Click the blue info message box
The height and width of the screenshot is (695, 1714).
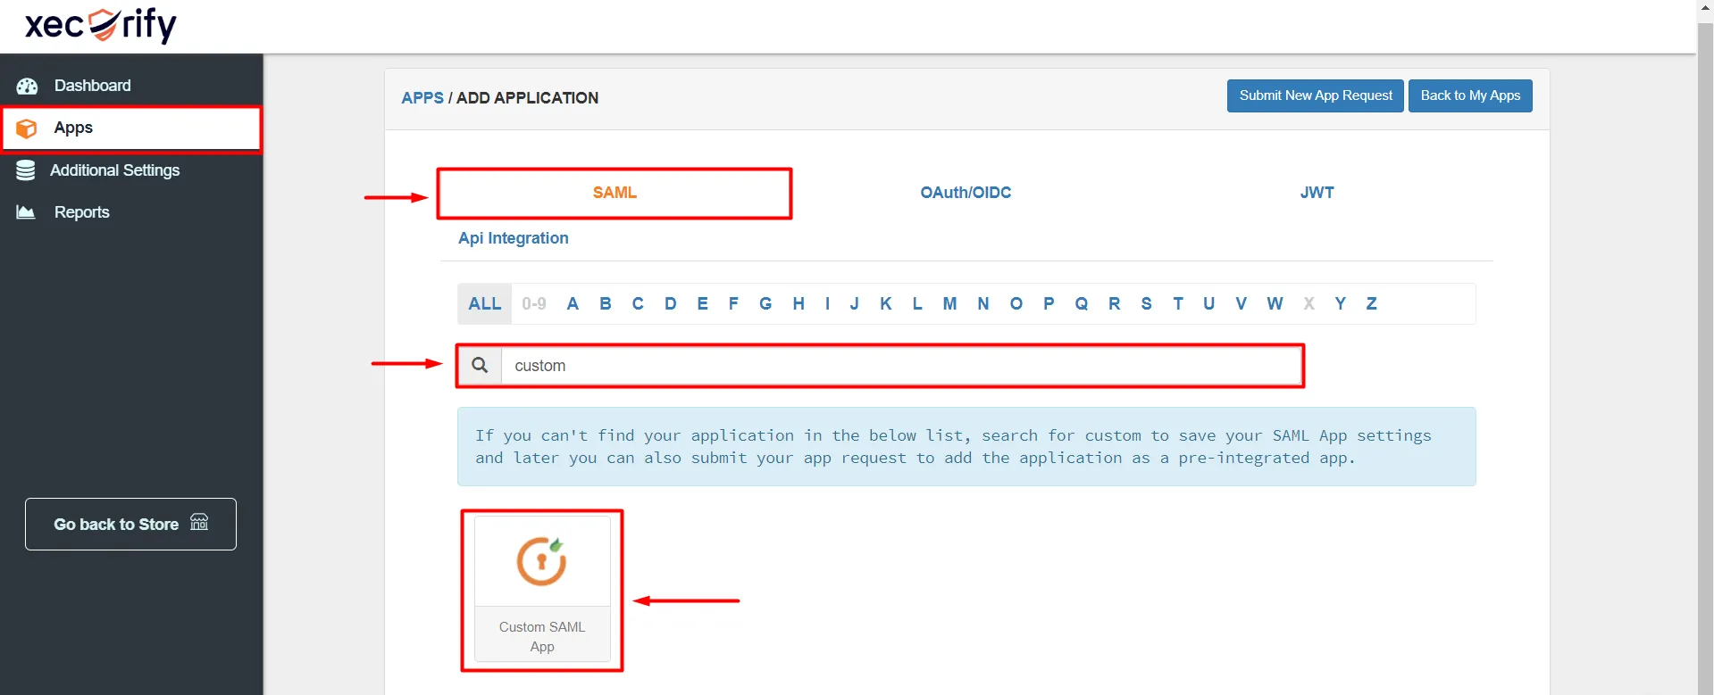(966, 447)
